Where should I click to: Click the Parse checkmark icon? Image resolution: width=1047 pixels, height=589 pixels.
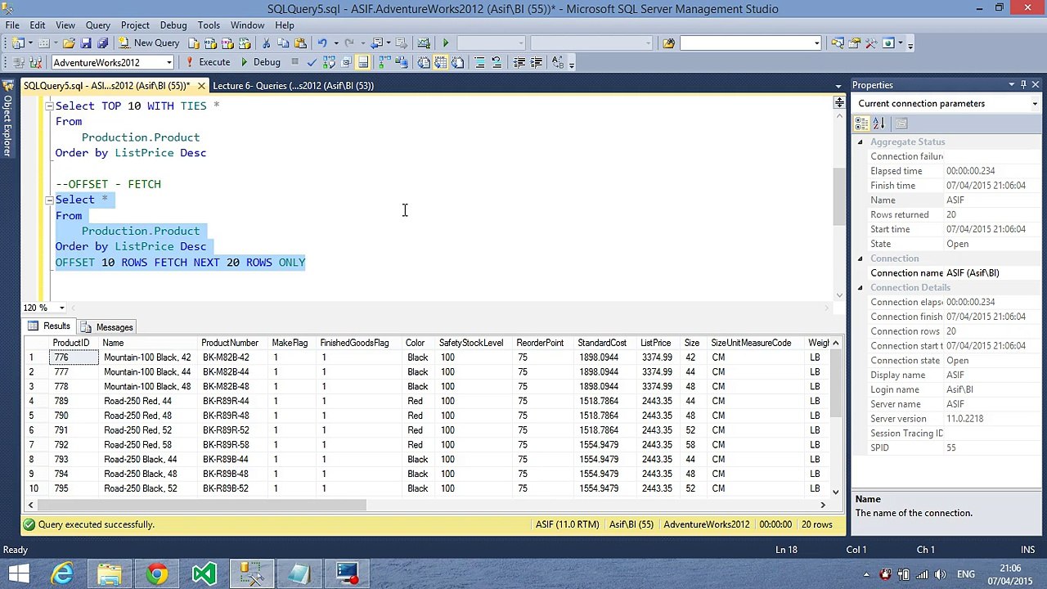312,62
